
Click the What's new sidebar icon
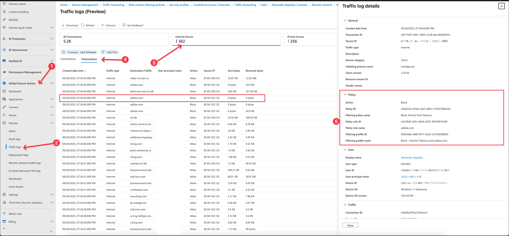point(4,214)
